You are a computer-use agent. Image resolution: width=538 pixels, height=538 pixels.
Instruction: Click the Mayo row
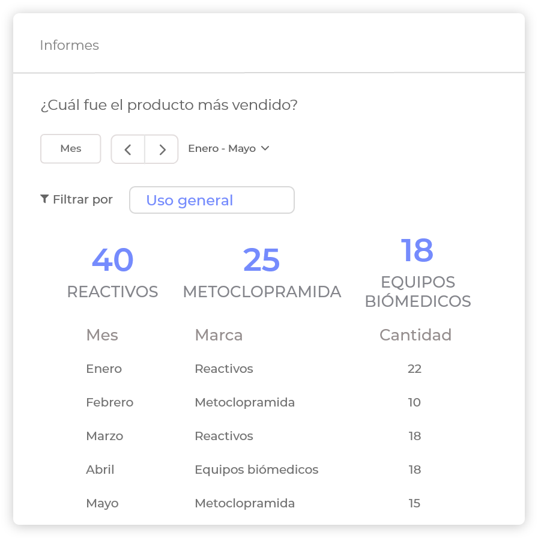pyautogui.click(x=102, y=503)
